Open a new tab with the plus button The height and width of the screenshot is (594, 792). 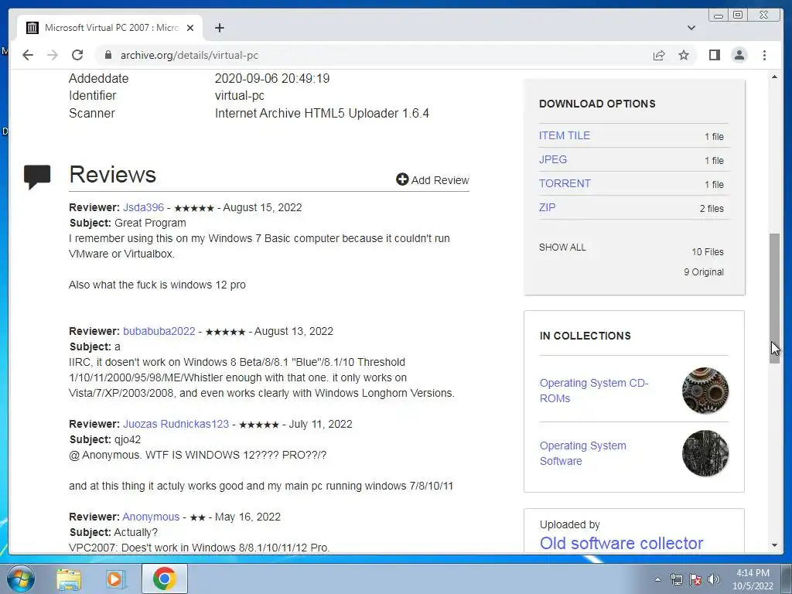pos(219,28)
